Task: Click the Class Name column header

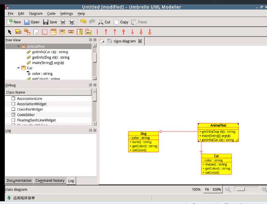Action: point(48,92)
